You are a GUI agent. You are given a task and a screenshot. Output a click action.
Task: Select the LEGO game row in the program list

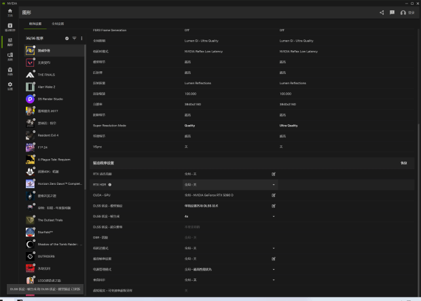pyautogui.click(x=55, y=281)
